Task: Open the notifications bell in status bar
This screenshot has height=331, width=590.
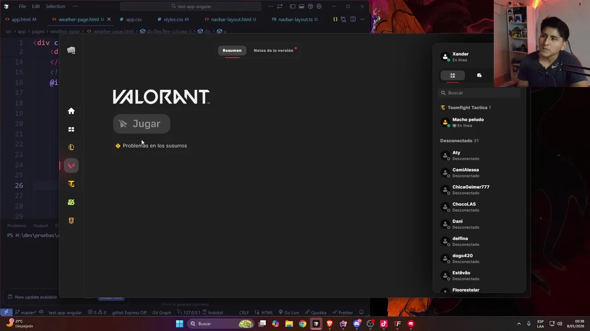Action: pyautogui.click(x=361, y=313)
